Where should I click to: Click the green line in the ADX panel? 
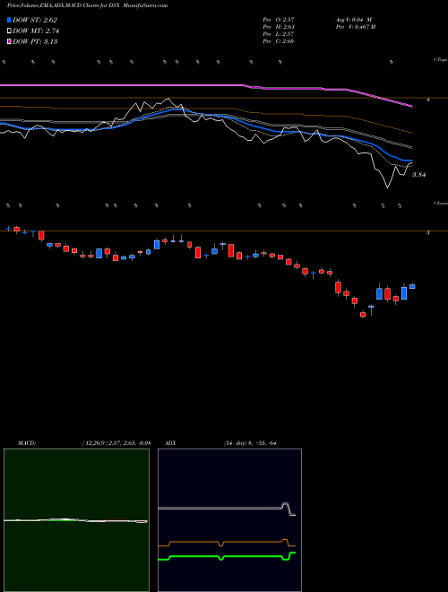click(x=227, y=556)
